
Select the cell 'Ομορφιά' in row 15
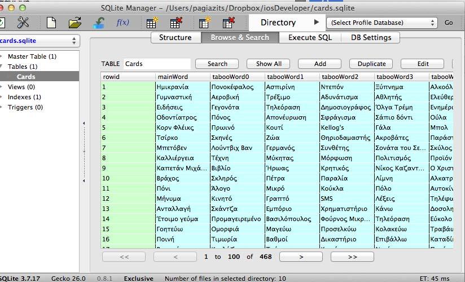[237, 229]
